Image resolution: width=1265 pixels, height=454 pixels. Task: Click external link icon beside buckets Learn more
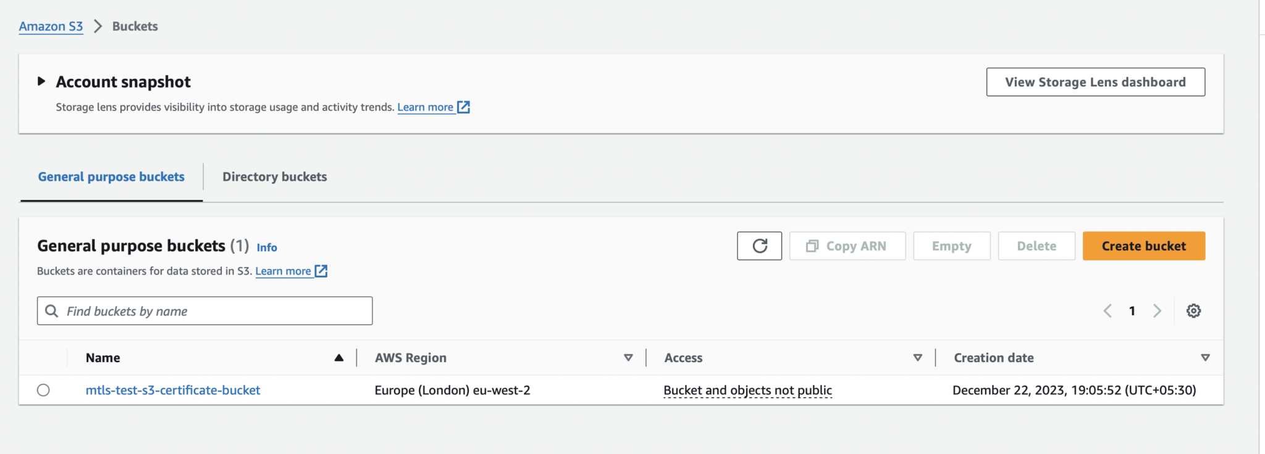(x=321, y=271)
